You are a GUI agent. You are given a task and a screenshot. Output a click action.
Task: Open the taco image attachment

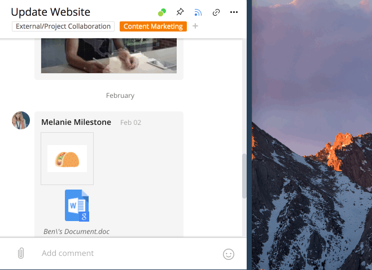(x=67, y=159)
